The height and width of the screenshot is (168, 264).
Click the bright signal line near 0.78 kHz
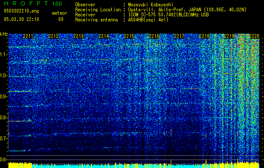20,121
